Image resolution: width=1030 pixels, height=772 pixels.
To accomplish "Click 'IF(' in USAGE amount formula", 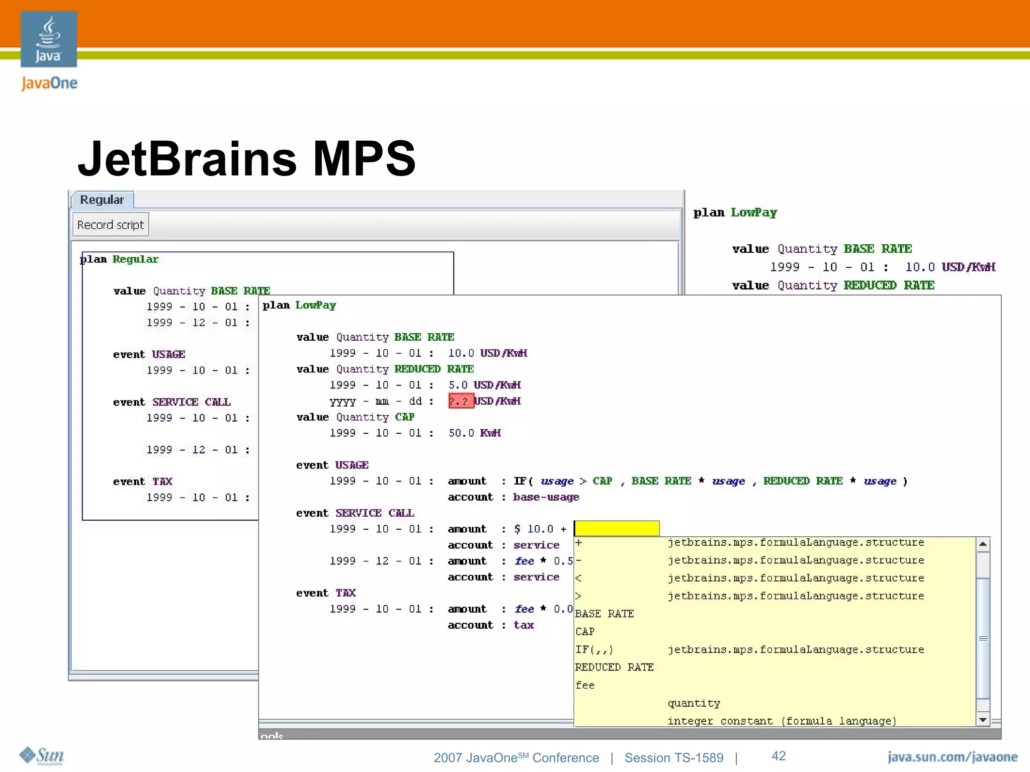I will pyautogui.click(x=523, y=481).
